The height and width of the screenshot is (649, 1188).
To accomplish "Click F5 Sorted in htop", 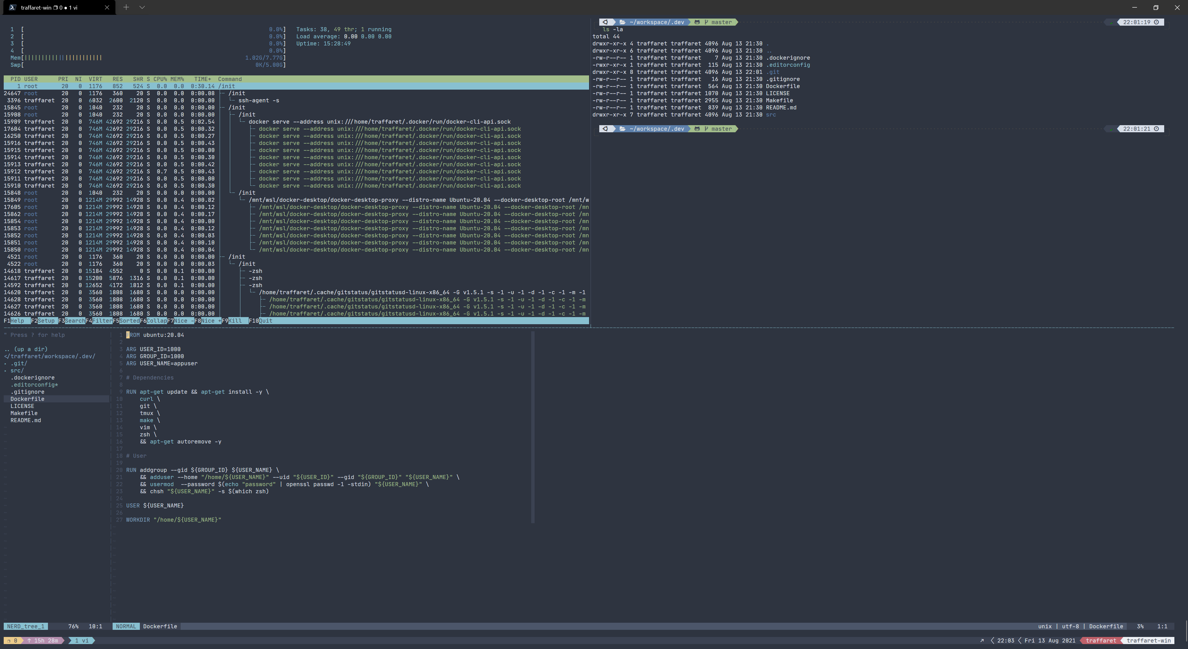I will coord(126,320).
